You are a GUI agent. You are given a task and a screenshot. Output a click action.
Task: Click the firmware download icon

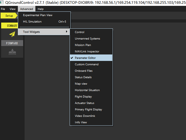click(x=12, y=52)
